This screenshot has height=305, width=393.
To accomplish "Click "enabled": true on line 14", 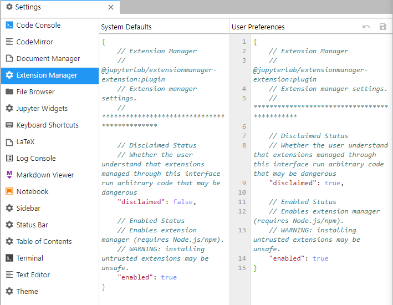I will [299, 258].
